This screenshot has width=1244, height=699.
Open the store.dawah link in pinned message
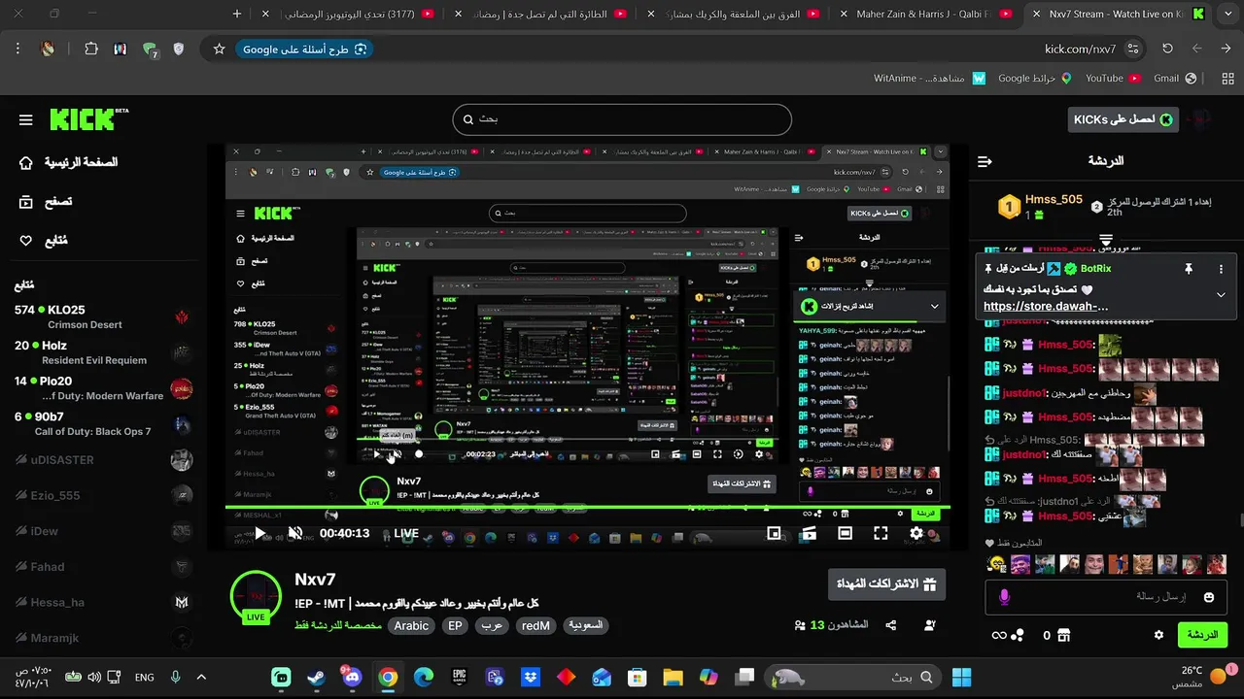[x=1046, y=307]
